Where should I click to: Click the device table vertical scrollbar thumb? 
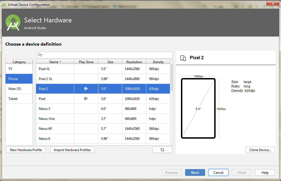pos(172,77)
